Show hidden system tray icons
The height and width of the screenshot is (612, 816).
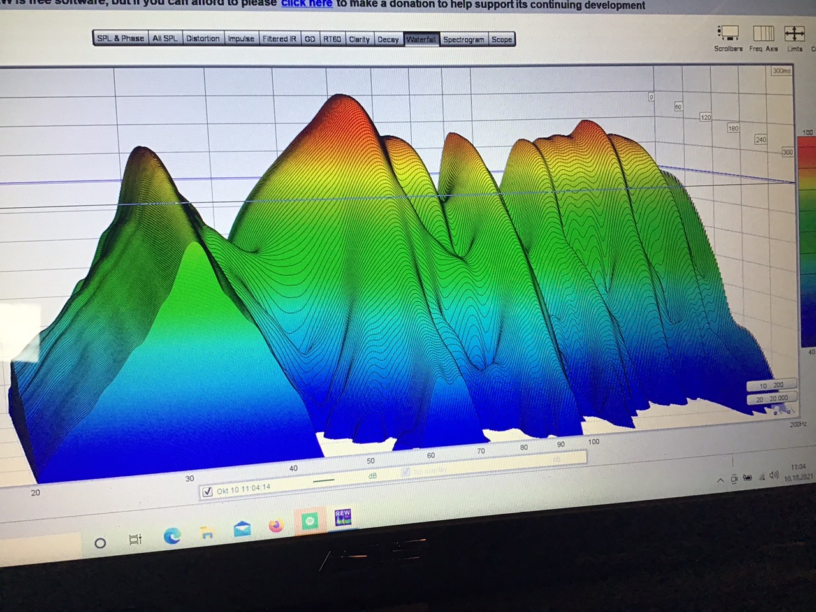tap(720, 480)
